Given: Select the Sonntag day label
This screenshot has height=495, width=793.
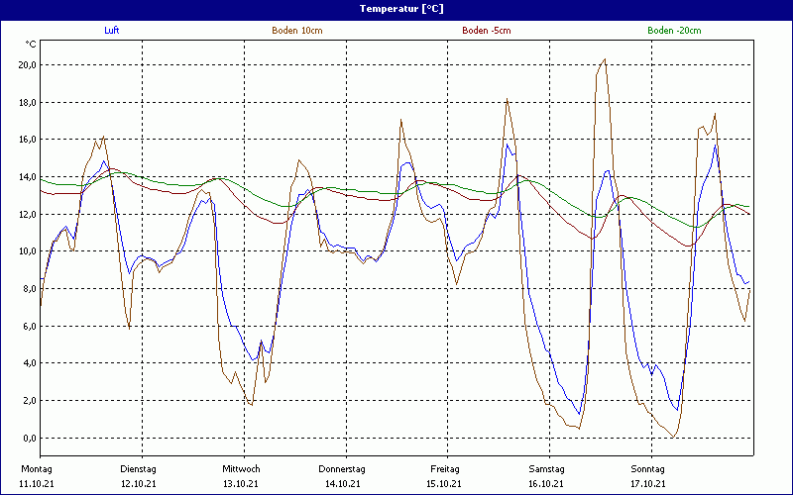Looking at the screenshot, I should coord(648,468).
